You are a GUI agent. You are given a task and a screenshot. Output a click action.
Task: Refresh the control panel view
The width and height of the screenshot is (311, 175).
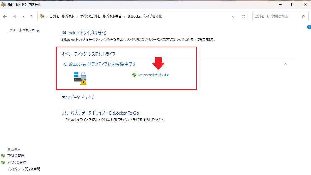point(244,17)
